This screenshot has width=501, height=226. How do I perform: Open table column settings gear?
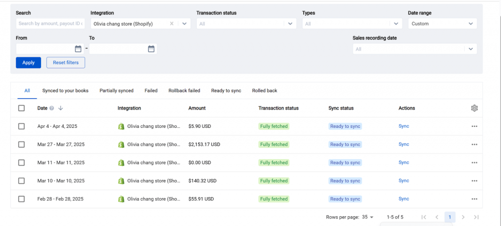474,108
